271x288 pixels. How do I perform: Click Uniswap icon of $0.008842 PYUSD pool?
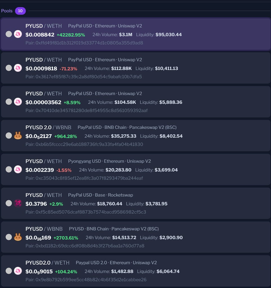point(18,34)
